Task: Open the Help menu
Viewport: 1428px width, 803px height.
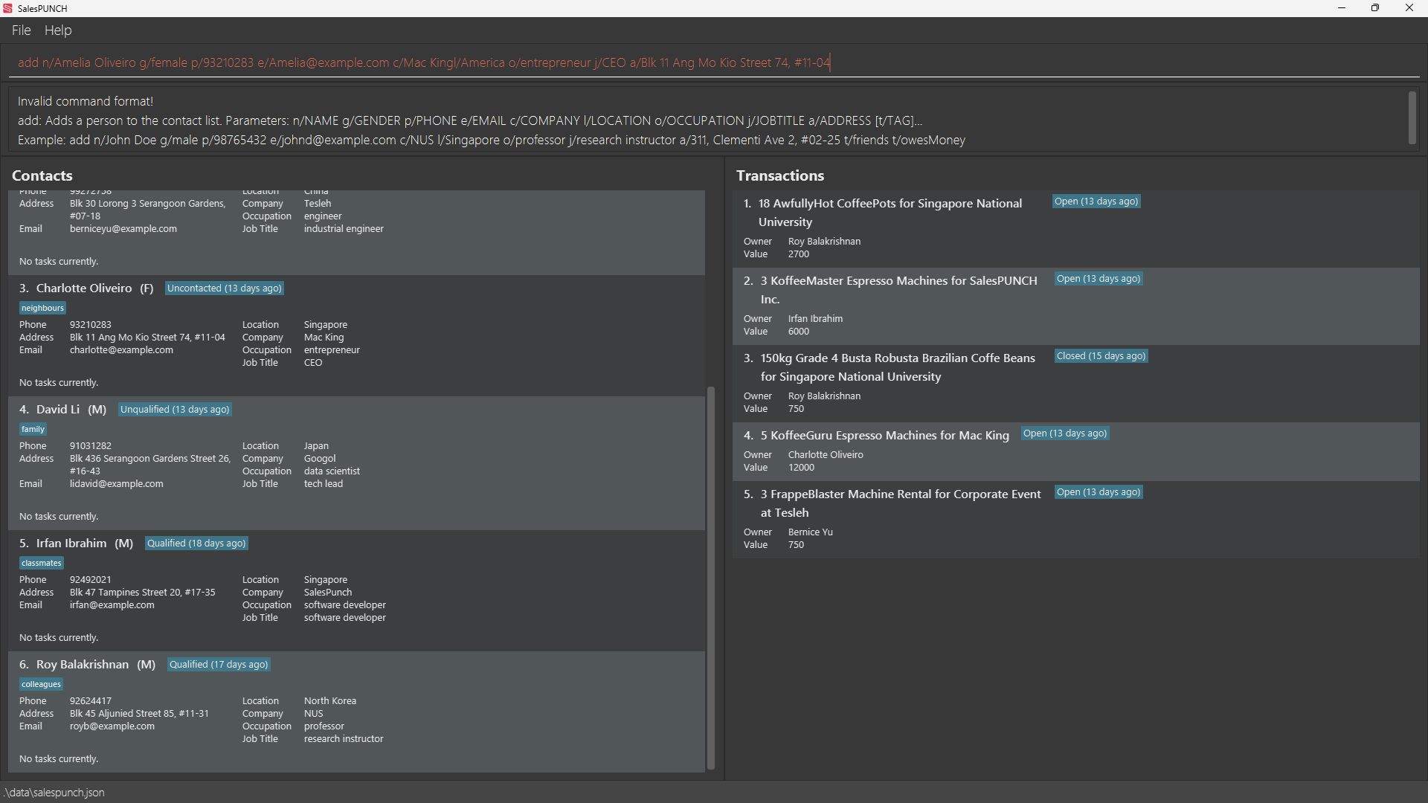Action: (58, 30)
